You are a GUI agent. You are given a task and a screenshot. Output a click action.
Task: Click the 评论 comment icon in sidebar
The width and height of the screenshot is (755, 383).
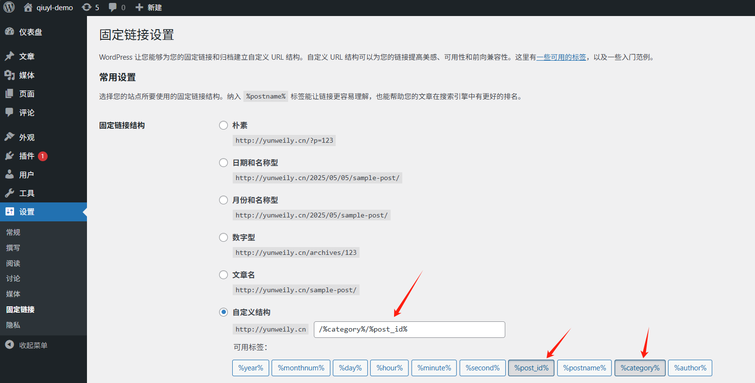coord(9,112)
